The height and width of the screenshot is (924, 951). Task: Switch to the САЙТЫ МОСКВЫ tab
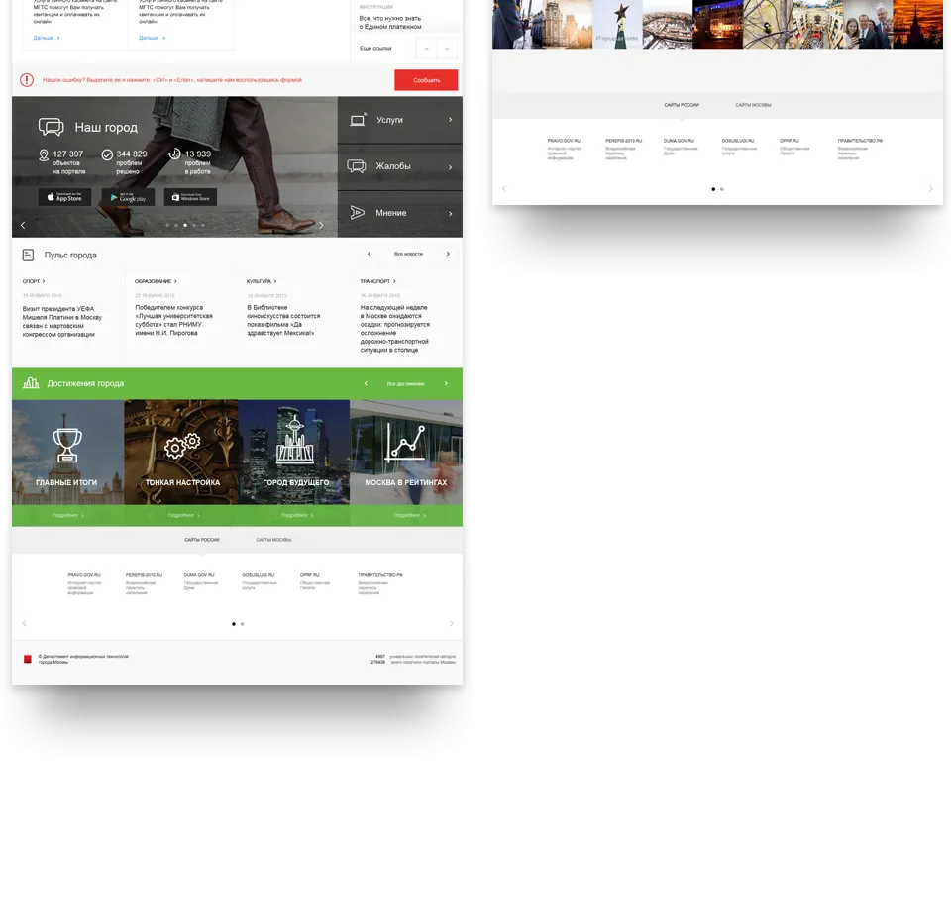[273, 540]
